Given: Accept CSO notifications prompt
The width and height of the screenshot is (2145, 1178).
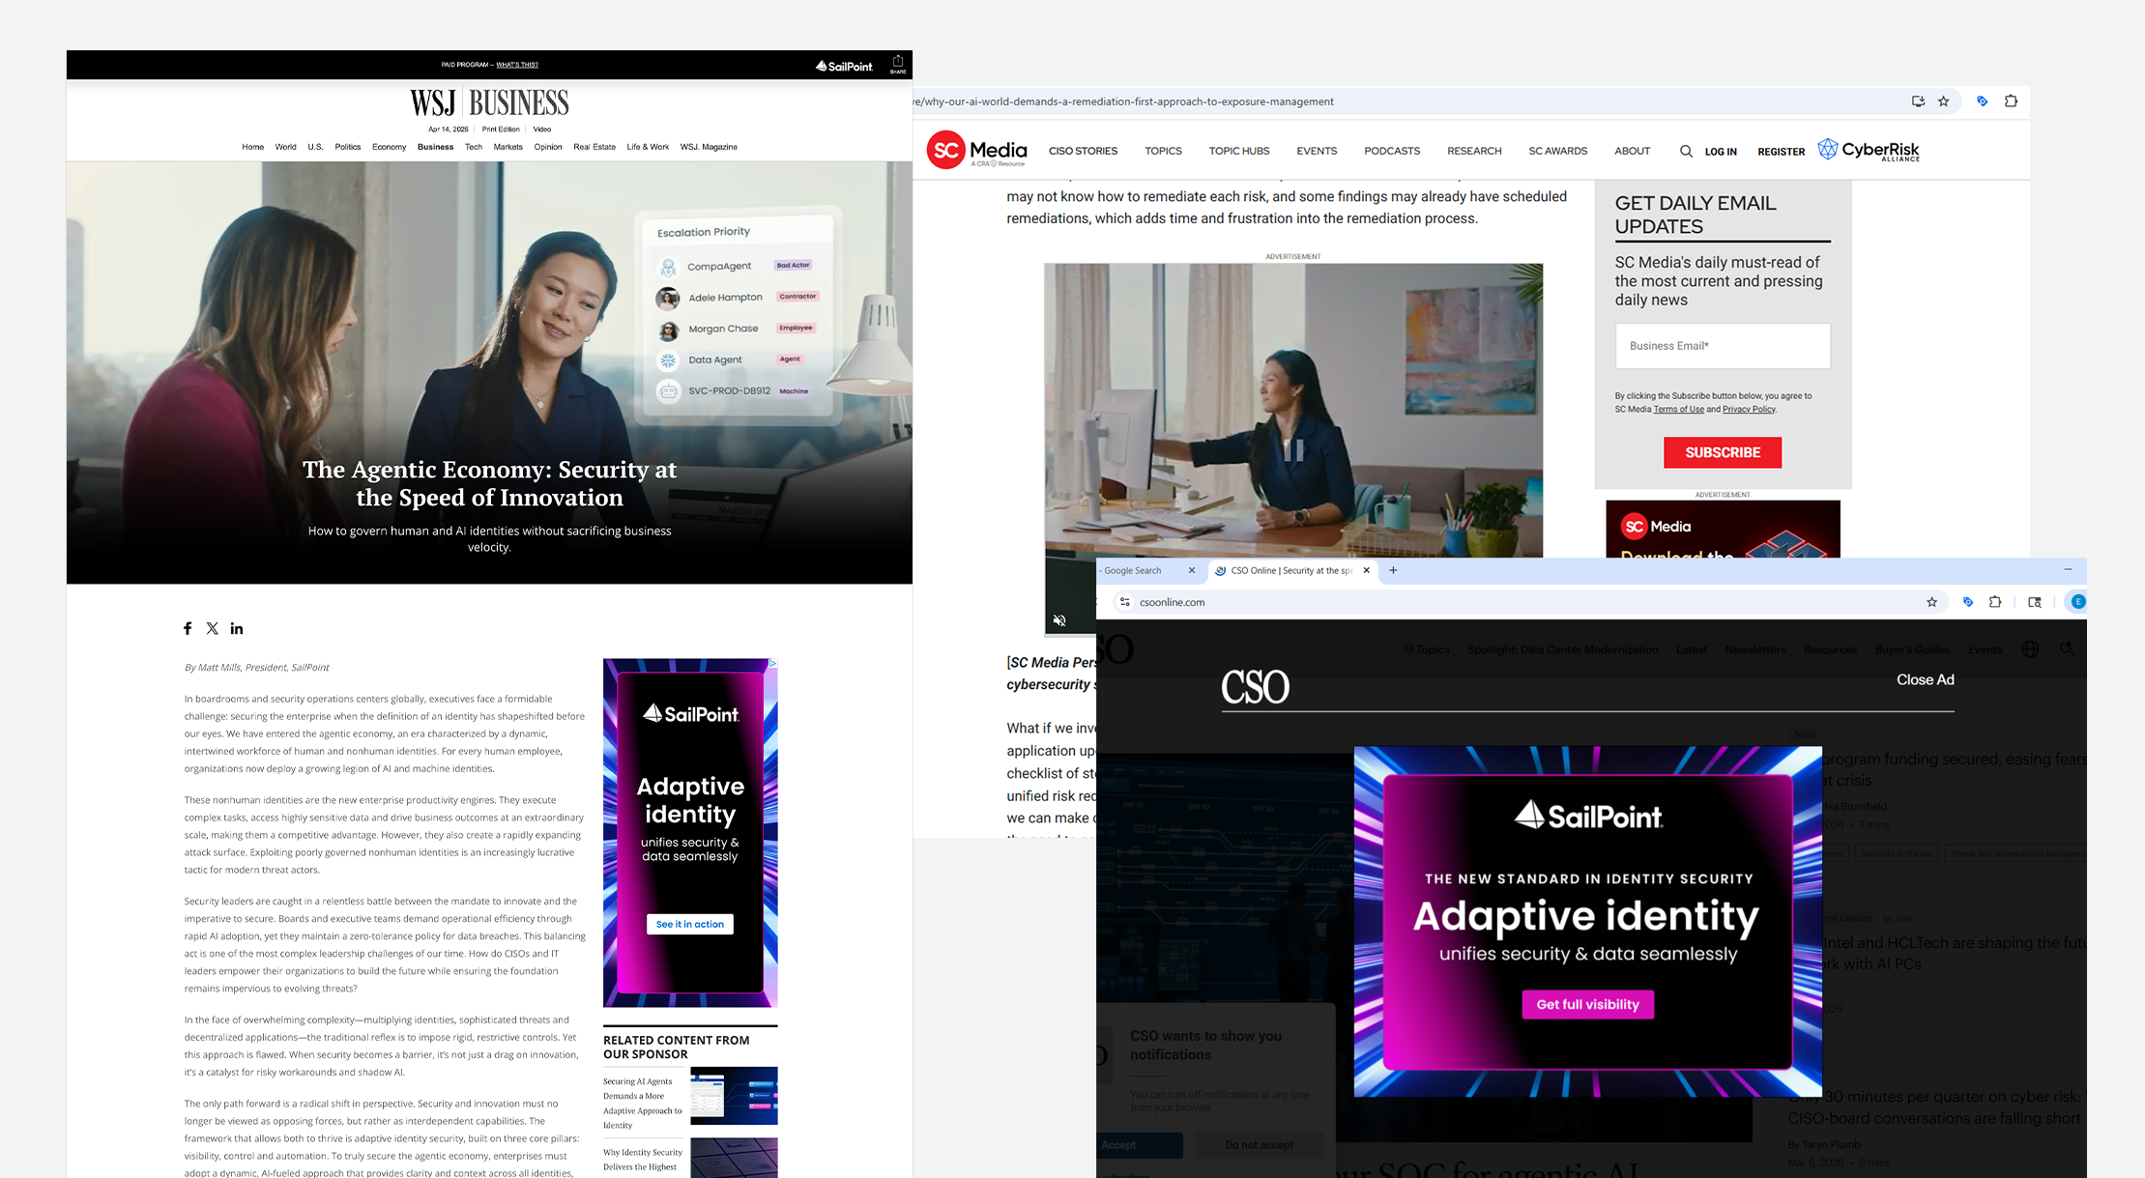Looking at the screenshot, I should point(1139,1145).
